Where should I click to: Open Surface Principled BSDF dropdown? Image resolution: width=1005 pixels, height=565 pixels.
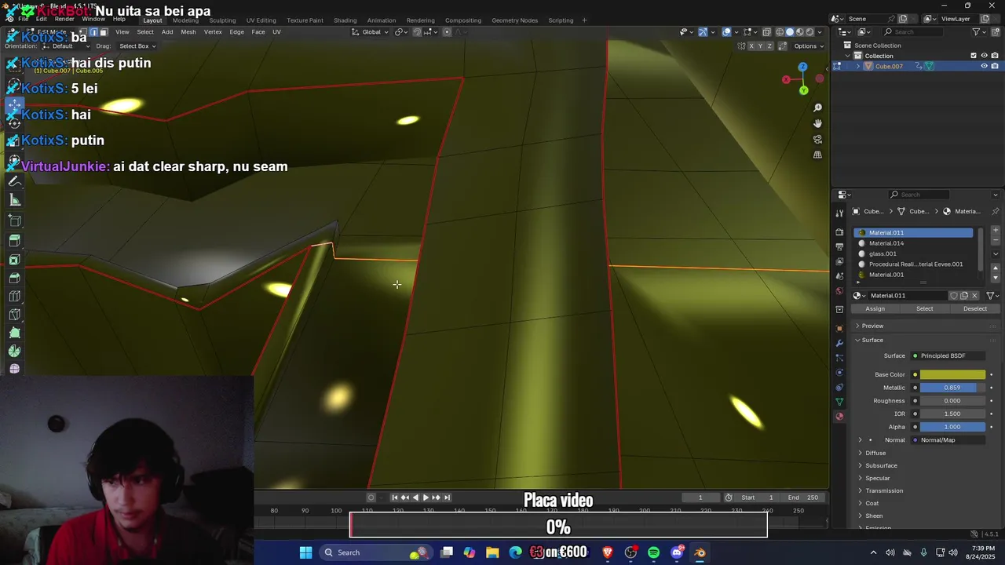click(x=948, y=355)
